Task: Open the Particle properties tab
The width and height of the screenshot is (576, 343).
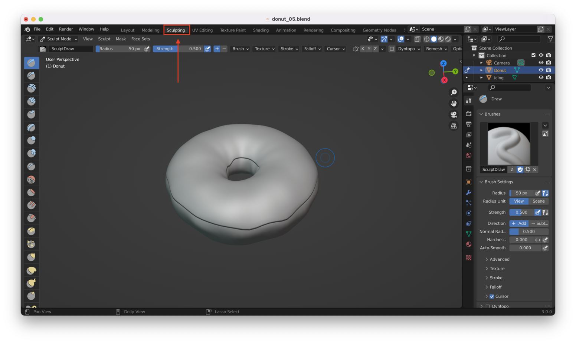Action: (468, 203)
